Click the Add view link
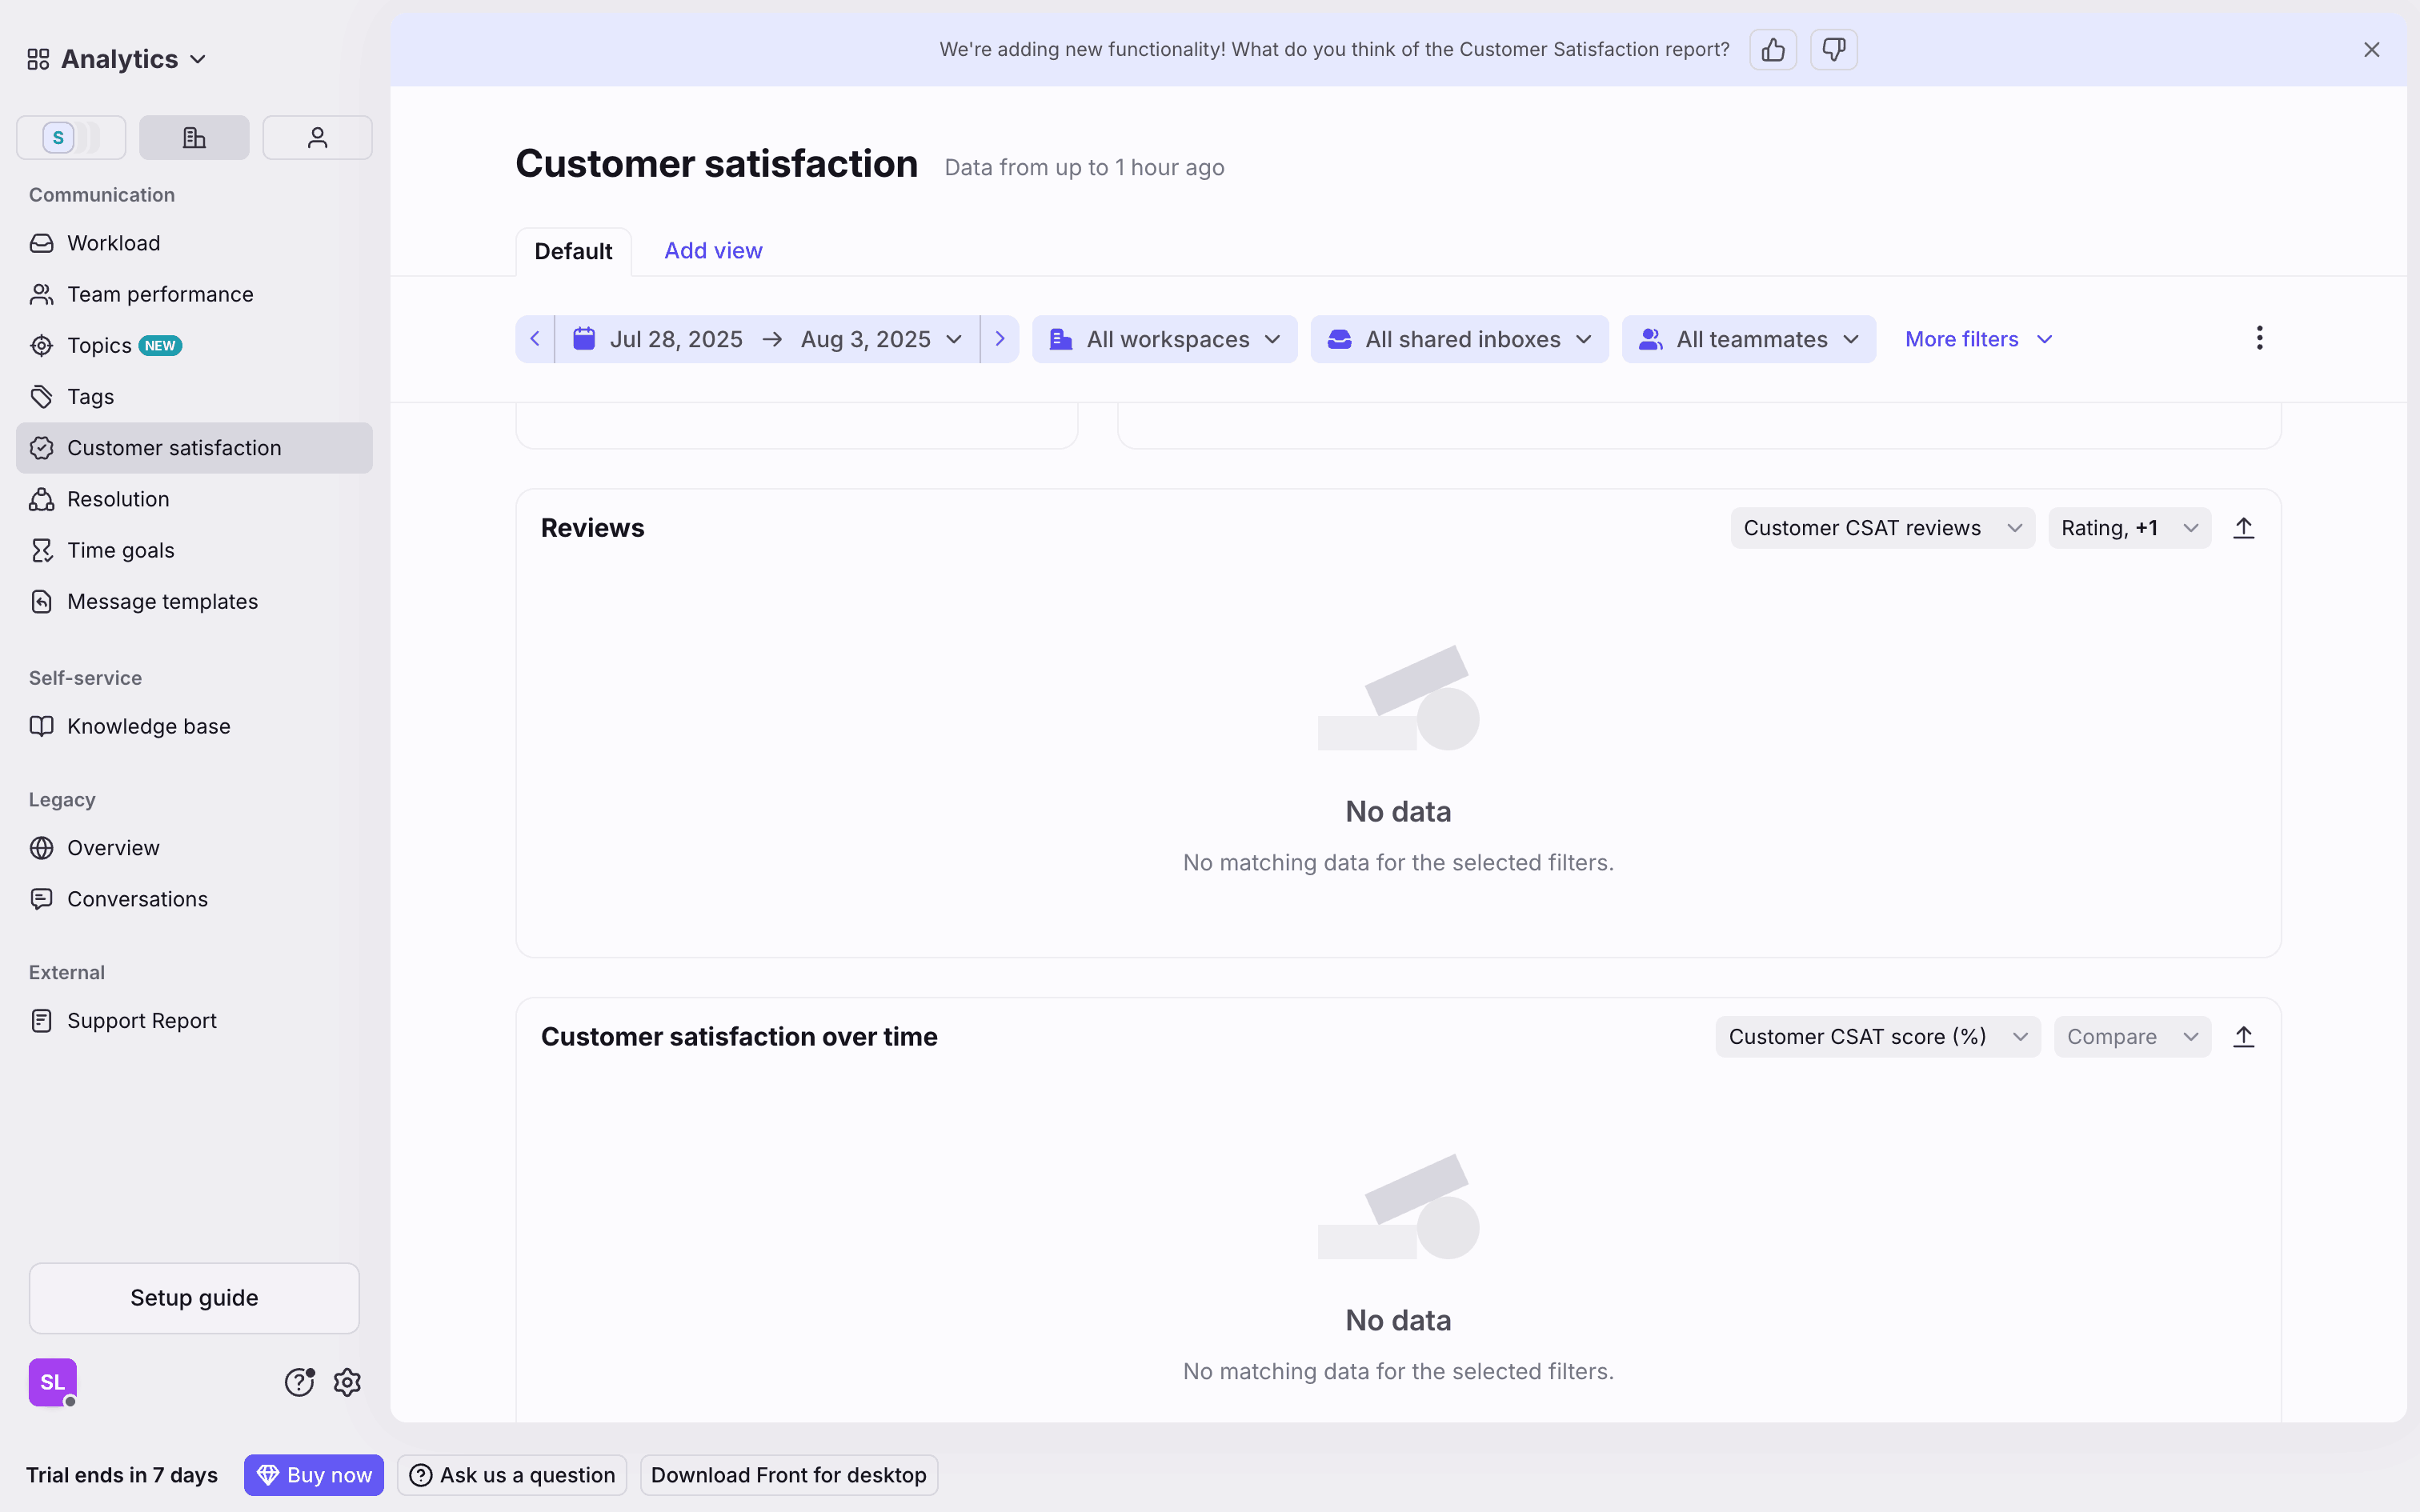2420x1512 pixels. click(x=713, y=251)
